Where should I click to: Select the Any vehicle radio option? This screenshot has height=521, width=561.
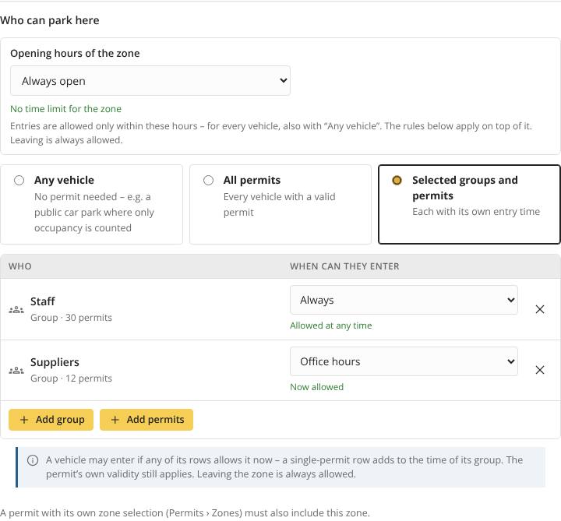click(19, 180)
